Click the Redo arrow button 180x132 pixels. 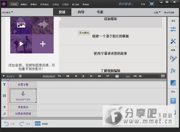pyautogui.click(x=22, y=124)
